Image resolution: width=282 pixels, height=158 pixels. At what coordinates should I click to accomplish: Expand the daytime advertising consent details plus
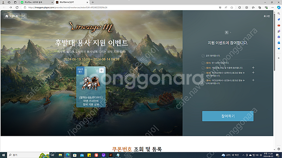[x=253, y=73]
